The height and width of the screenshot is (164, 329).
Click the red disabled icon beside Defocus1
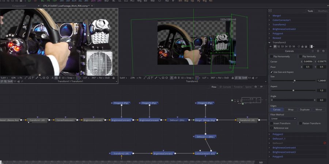[x=325, y=143]
